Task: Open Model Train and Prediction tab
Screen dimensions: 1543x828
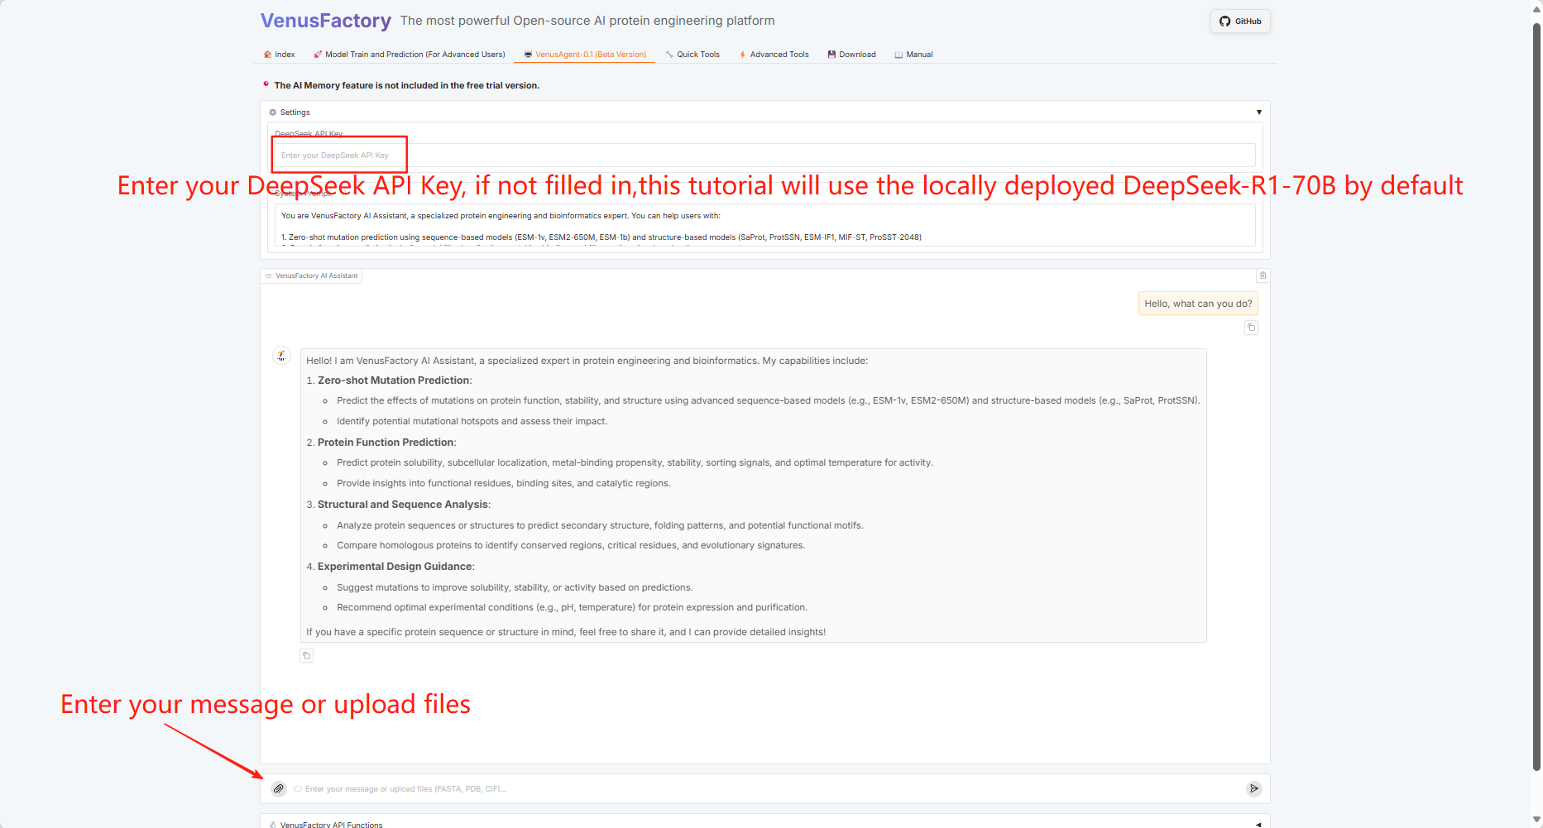Action: [x=410, y=55]
